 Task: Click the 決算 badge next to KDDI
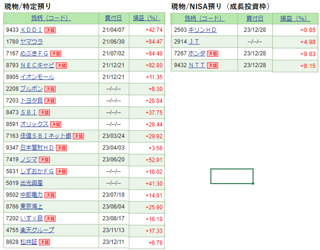50,30
